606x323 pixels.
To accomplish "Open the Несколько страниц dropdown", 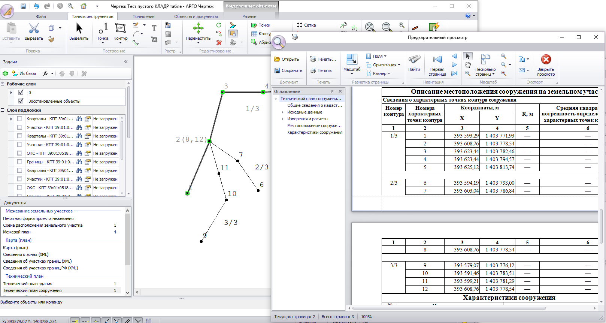I will tap(485, 66).
